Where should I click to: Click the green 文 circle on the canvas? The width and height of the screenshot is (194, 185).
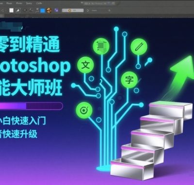(85, 65)
